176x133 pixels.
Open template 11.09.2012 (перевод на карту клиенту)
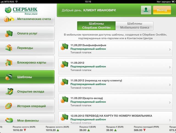click(116, 84)
